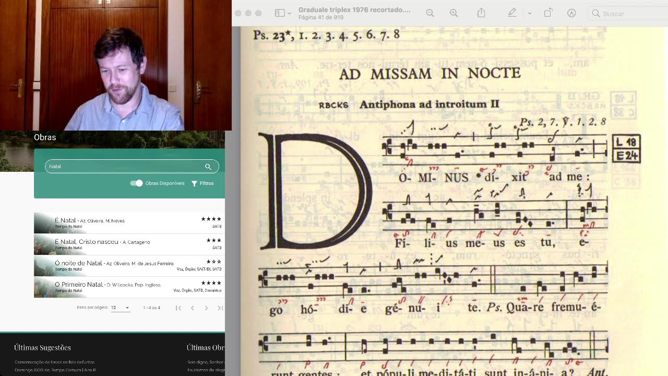Click the 'Obras' page heading
Viewport: 668px width, 376px height.
(x=45, y=137)
